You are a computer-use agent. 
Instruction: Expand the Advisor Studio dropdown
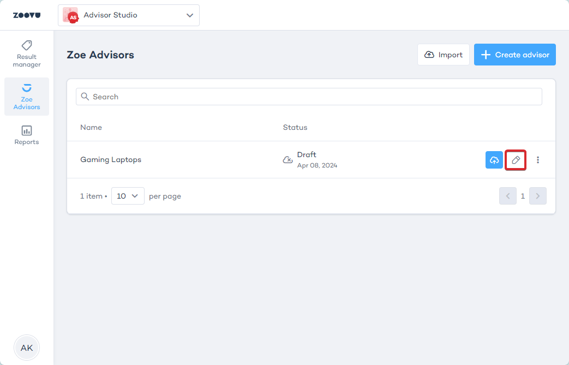(x=189, y=15)
